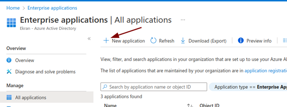The width and height of the screenshot is (287, 107).
Task: Click the blue Preview info icon
Action: point(241,40)
